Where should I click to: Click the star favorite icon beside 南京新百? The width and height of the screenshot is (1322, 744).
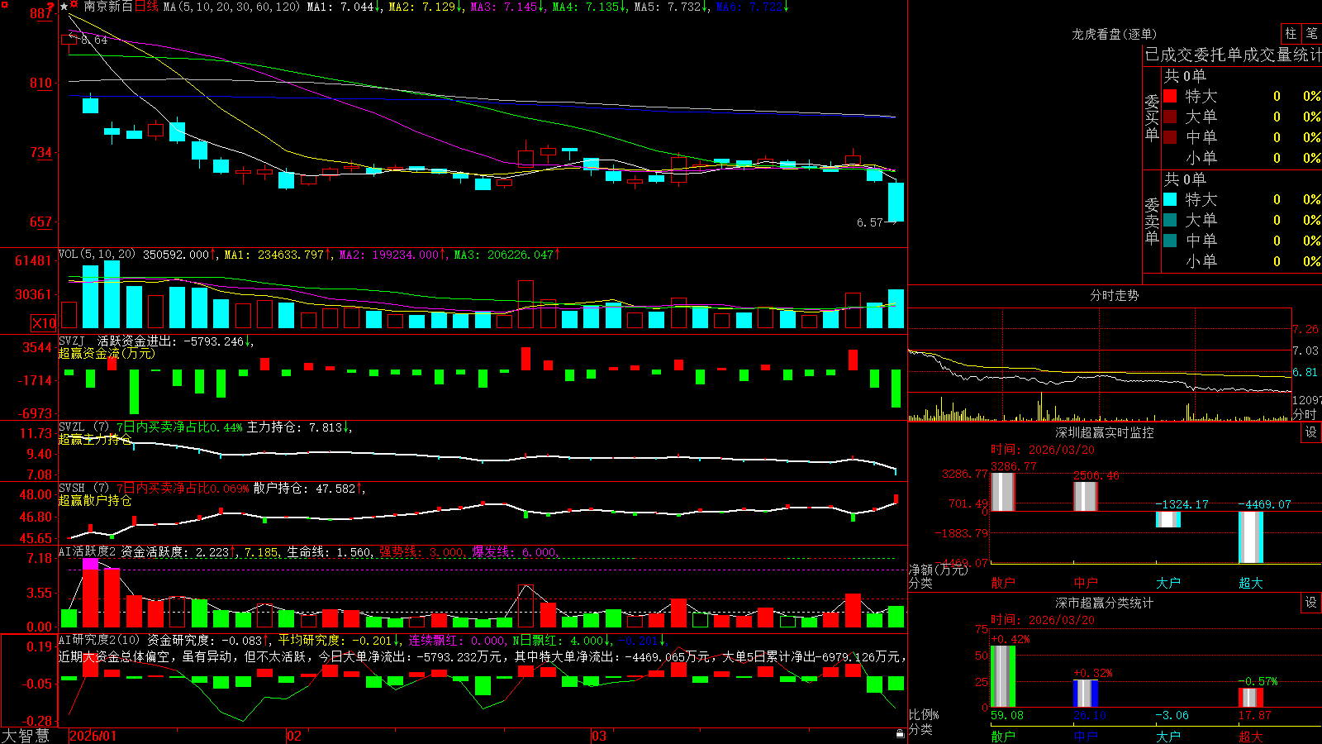click(x=64, y=7)
